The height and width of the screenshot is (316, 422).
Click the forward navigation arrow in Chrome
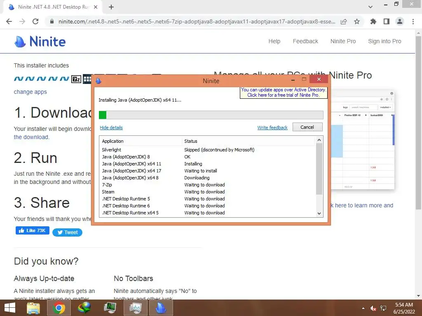point(22,21)
